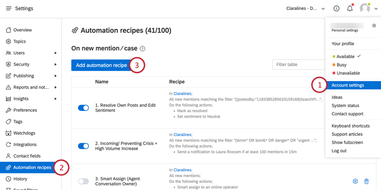Click 'Mark as resolved' action text
This screenshot has height=190, width=381.
(192, 111)
